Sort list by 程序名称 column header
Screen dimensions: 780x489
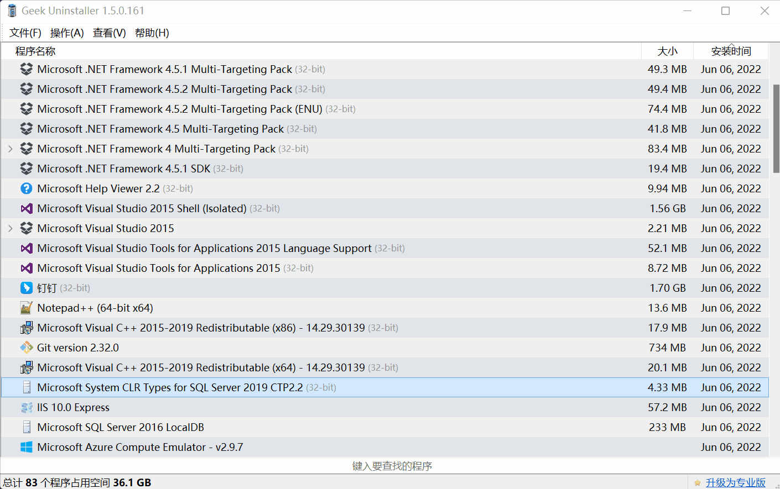(x=321, y=51)
